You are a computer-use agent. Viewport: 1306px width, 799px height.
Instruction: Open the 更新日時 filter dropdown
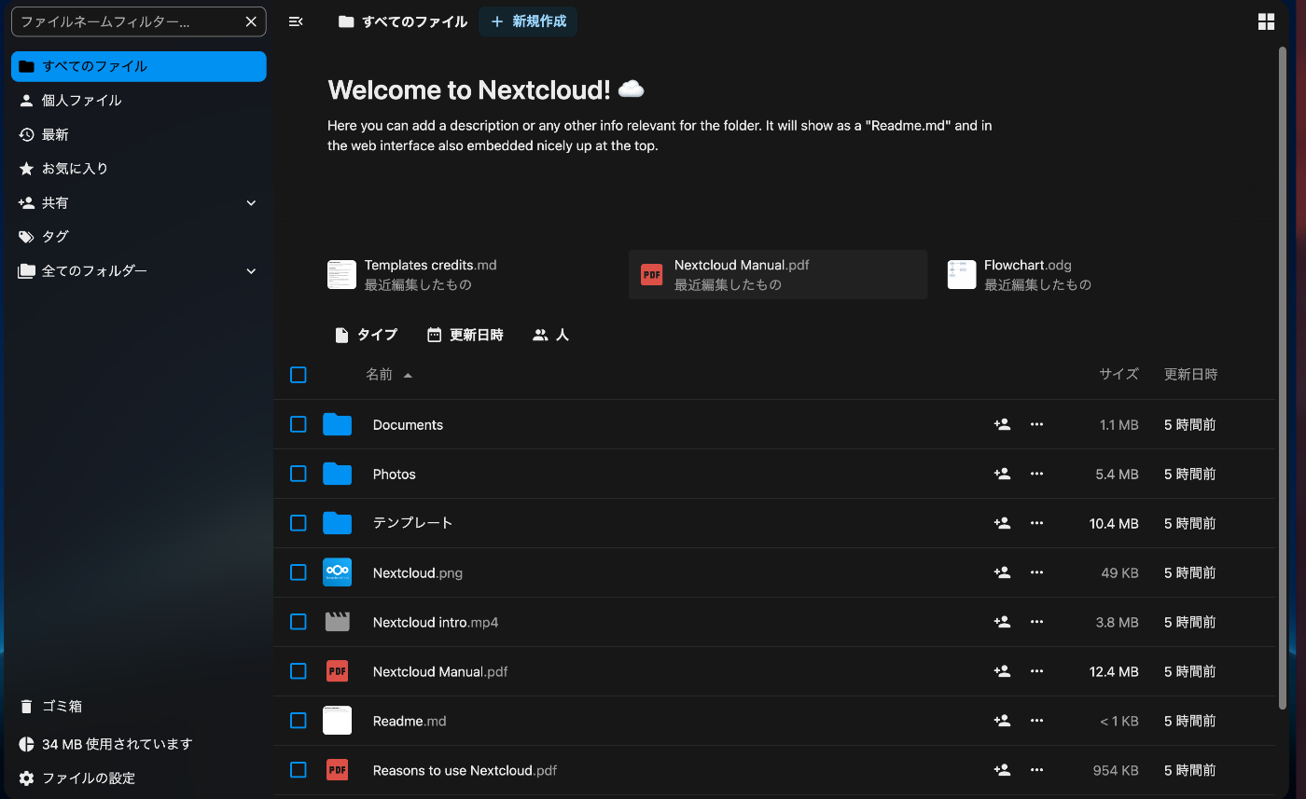(465, 335)
